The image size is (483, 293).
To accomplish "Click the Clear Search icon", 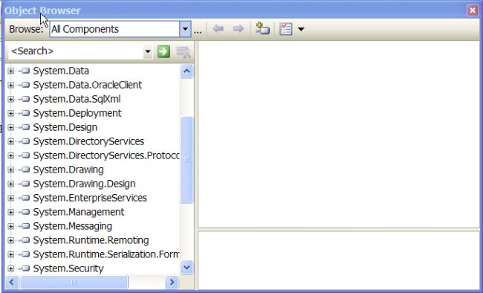I will coord(184,51).
